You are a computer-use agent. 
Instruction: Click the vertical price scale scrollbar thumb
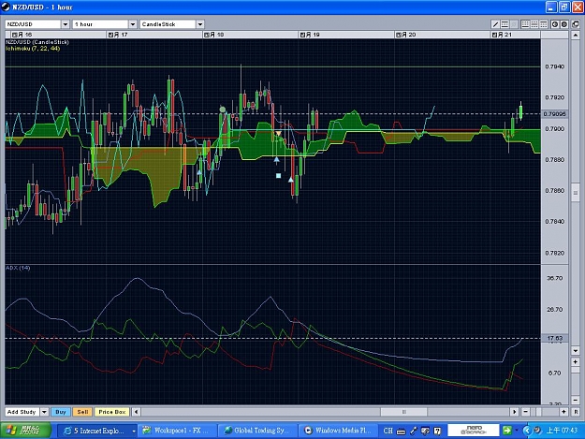(575, 193)
